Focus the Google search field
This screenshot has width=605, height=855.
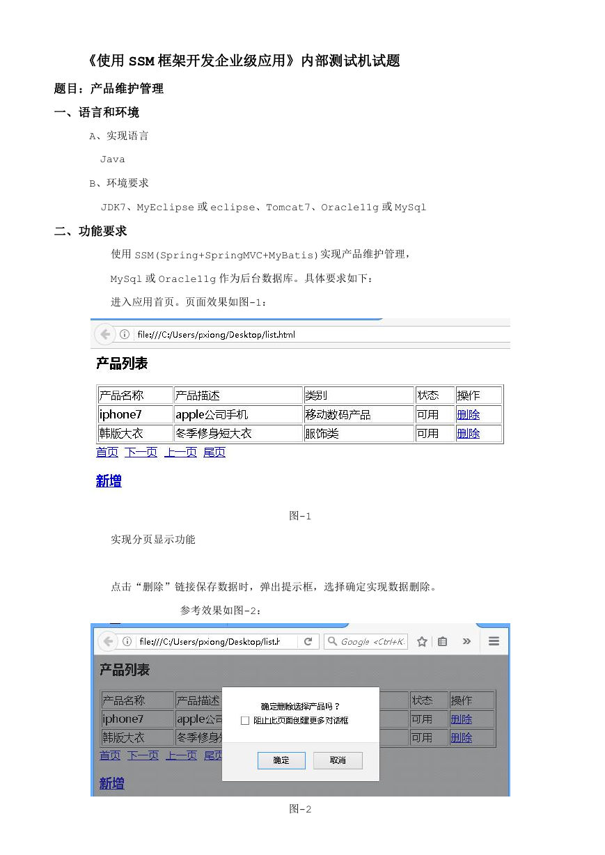click(x=366, y=641)
